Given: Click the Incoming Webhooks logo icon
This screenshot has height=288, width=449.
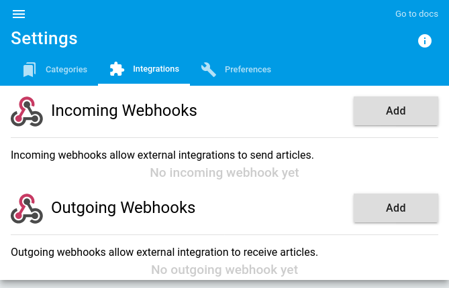Looking at the screenshot, I should (27, 111).
